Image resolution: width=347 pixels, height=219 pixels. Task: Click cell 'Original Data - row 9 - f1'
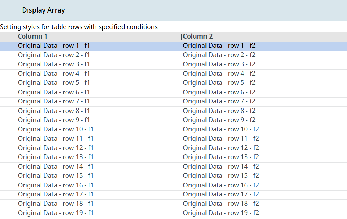(54, 120)
